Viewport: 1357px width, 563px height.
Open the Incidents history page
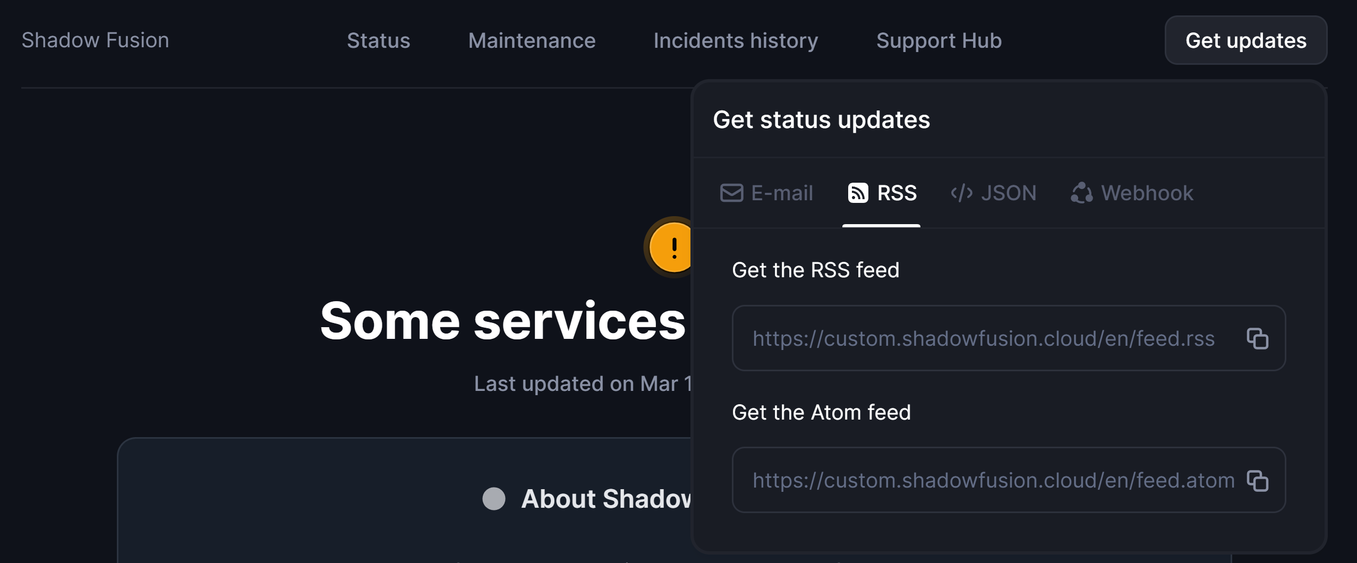(x=736, y=40)
